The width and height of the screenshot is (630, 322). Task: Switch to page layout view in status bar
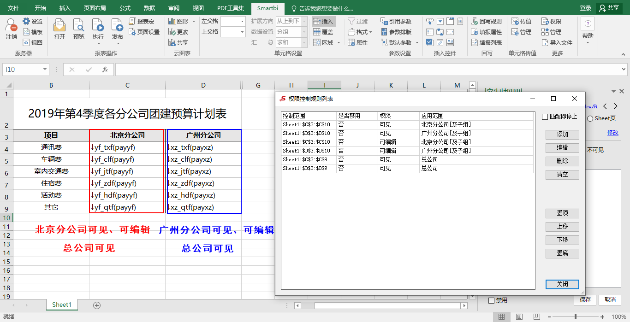pos(519,316)
